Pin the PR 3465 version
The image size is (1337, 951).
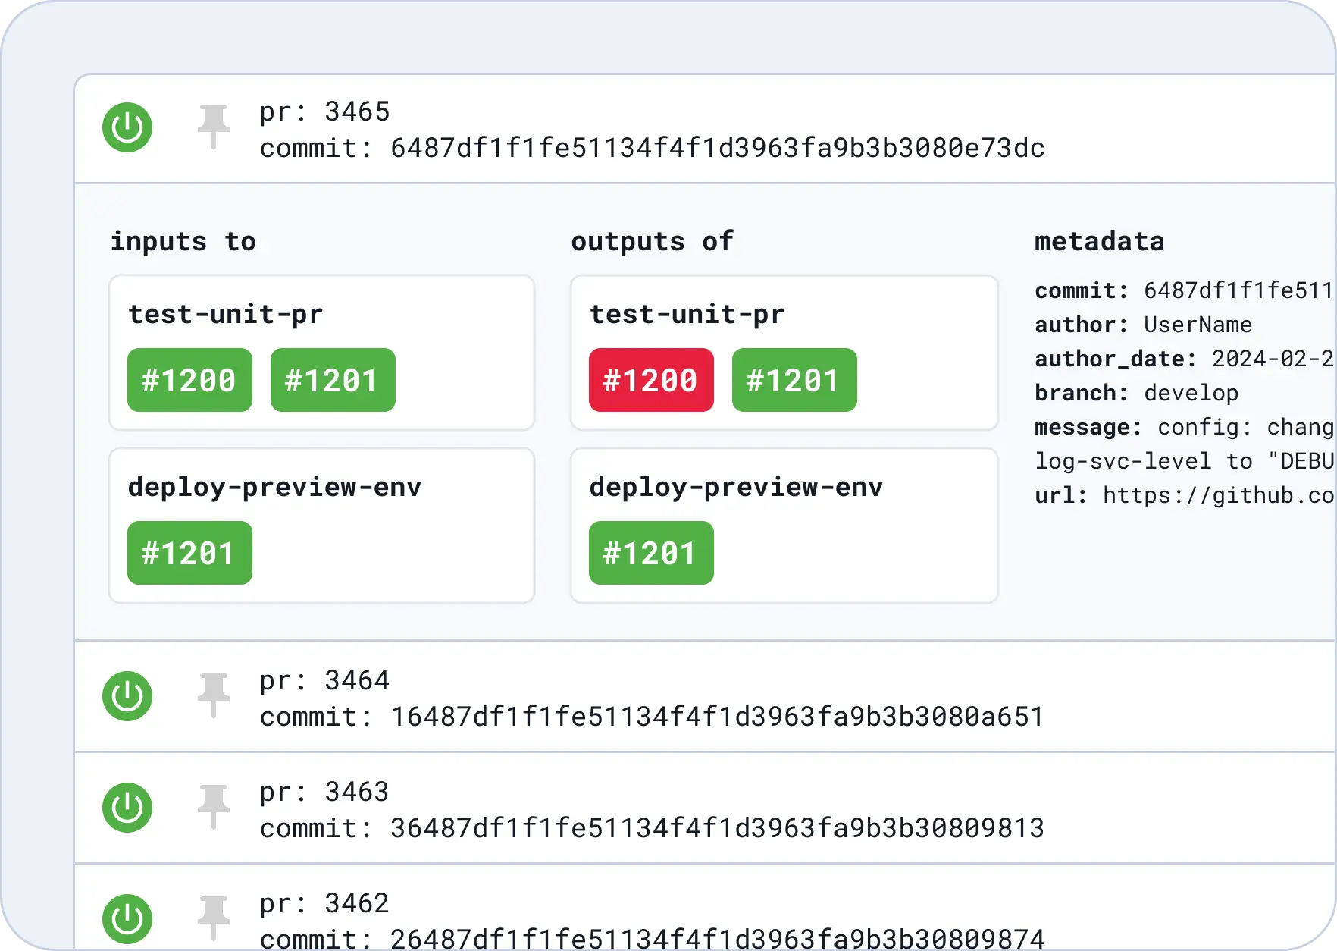click(x=213, y=127)
